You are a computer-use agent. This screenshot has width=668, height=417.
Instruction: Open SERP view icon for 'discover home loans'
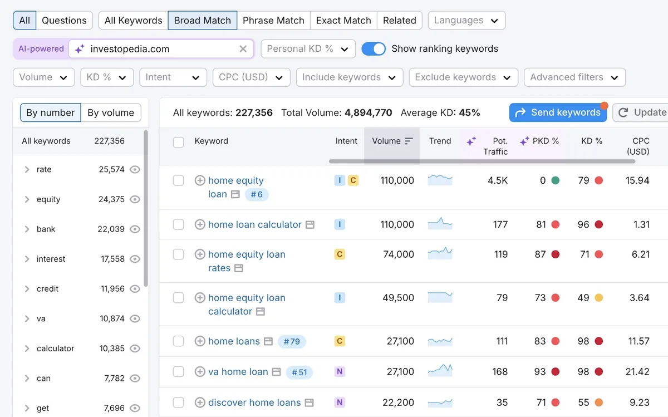[310, 403]
